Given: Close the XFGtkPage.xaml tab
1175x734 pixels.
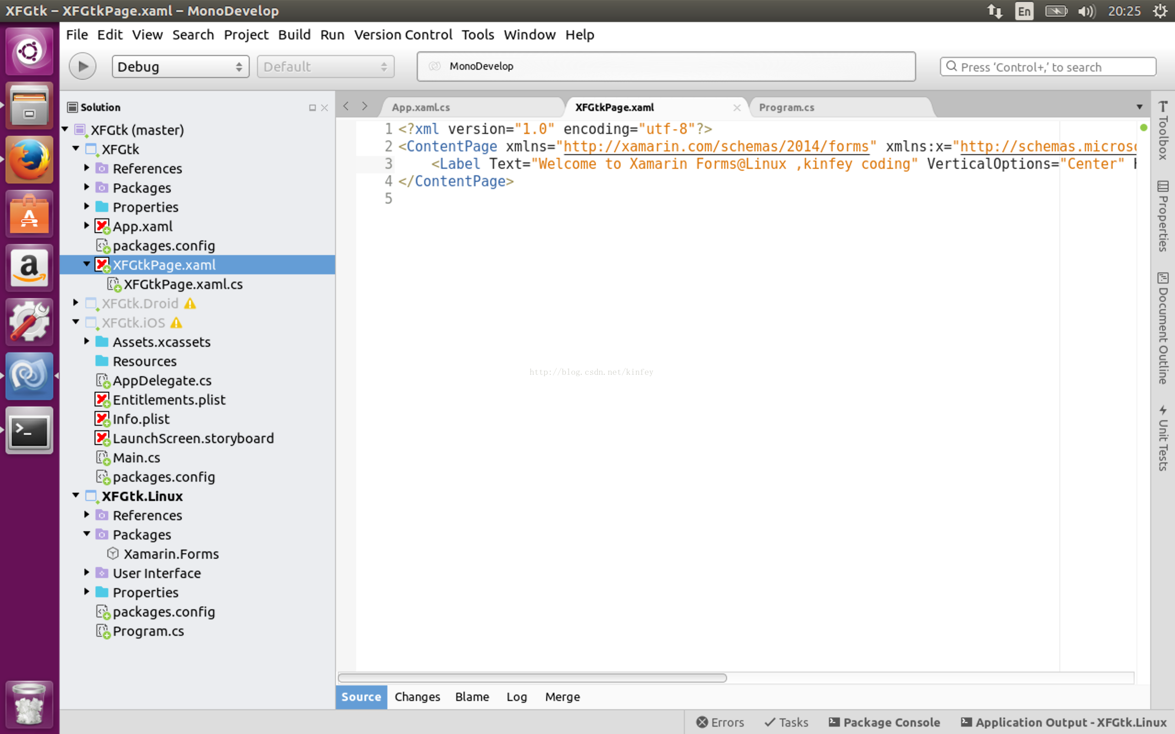Looking at the screenshot, I should (737, 108).
